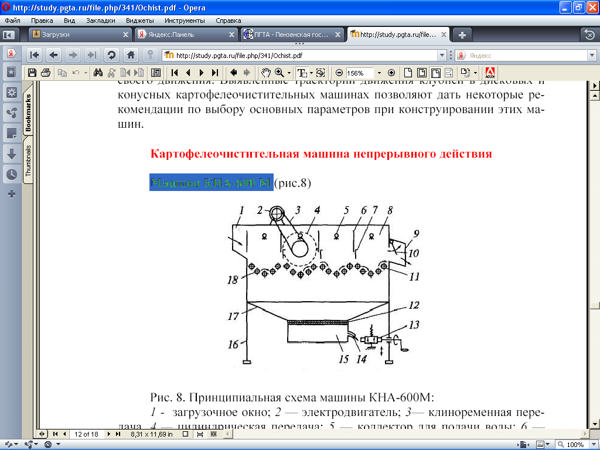Go to previous view in PDF toolbar
This screenshot has height=450, width=600.
point(233,73)
